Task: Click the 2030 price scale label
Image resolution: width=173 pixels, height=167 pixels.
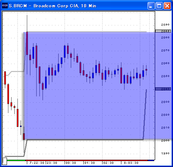Action: pos(165,102)
